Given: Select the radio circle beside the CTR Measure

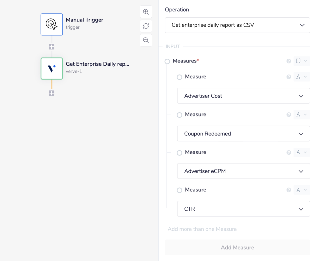Looking at the screenshot, I should point(179,190).
